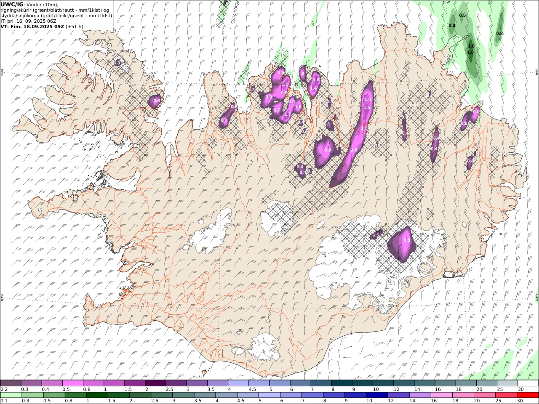
Task: Click the 'VT: Fim. 18.09.2025 09Z' valid time line
Action: pyautogui.click(x=33, y=27)
